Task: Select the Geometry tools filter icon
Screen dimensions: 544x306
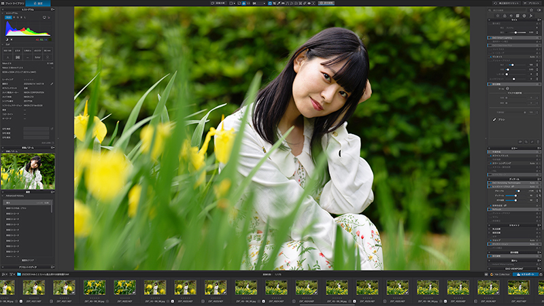Action: (517, 16)
